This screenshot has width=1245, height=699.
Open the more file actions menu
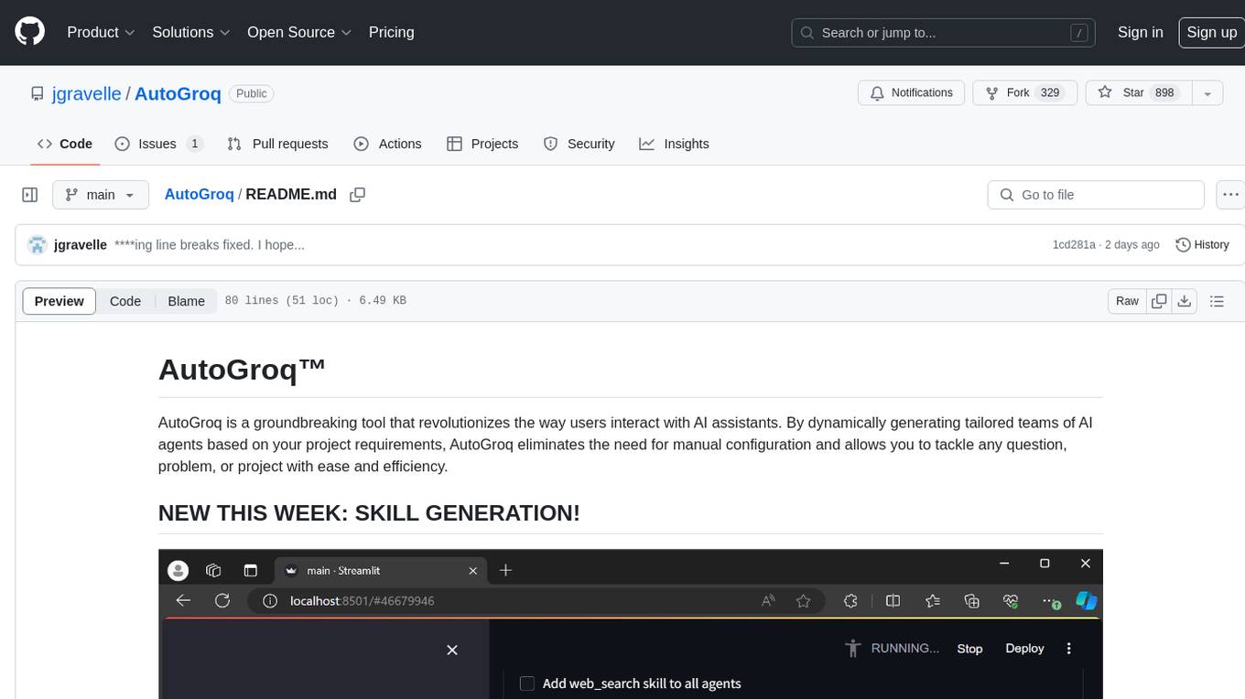coord(1230,195)
